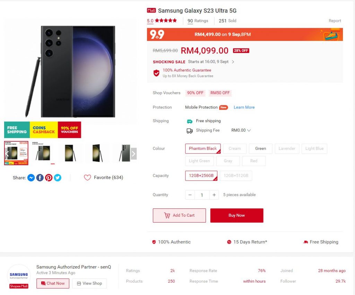The image size is (355, 295).
Task: Select Phantom Black colour option
Action: pyautogui.click(x=203, y=148)
